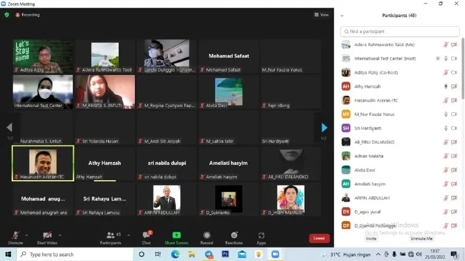This screenshot has width=465, height=261.
Task: Click the Share Screen icon
Action: pos(176,235)
